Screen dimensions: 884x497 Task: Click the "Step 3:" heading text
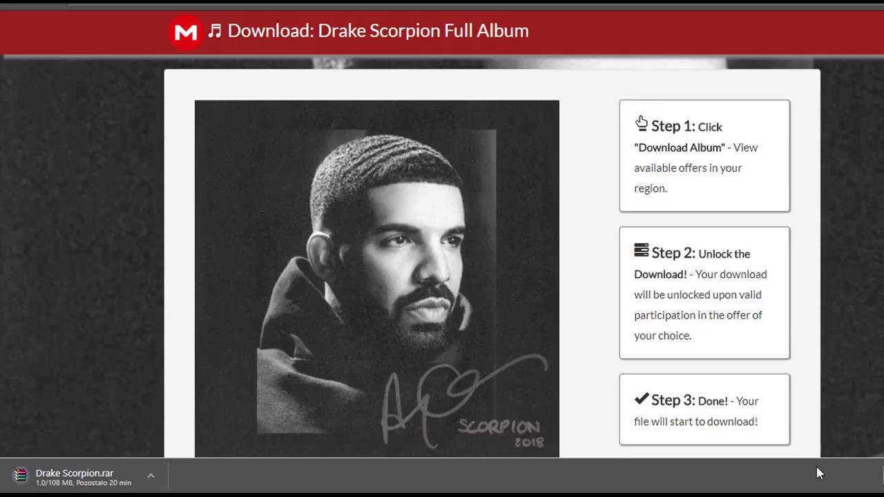(673, 400)
